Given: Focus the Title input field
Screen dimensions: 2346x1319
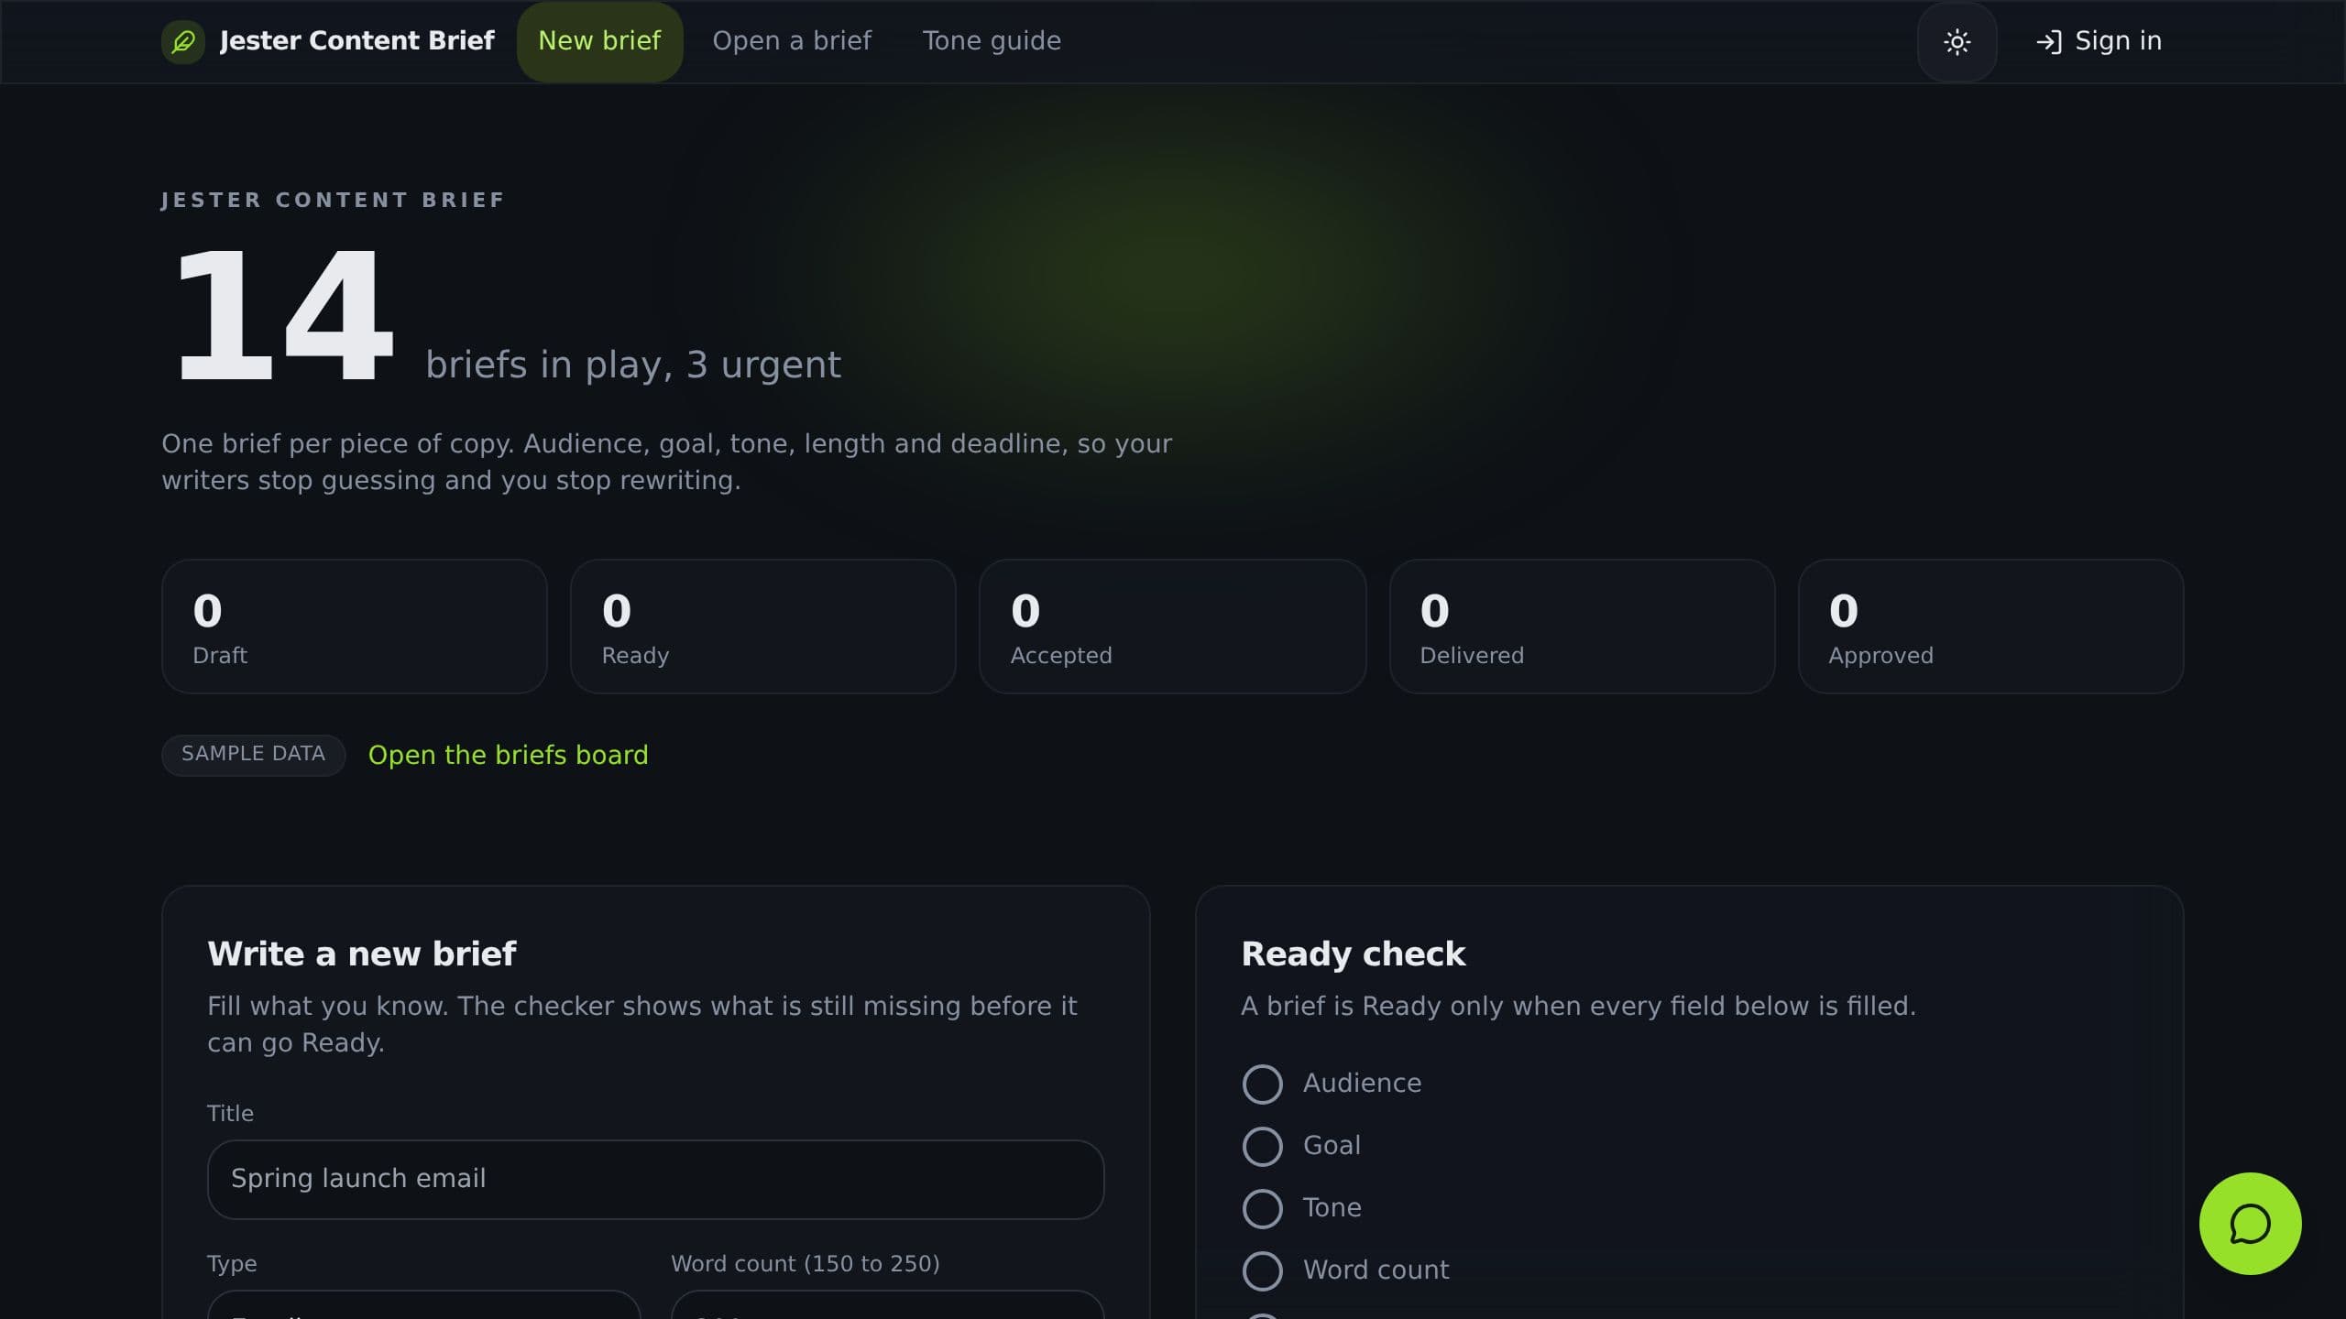Looking at the screenshot, I should 655,1179.
